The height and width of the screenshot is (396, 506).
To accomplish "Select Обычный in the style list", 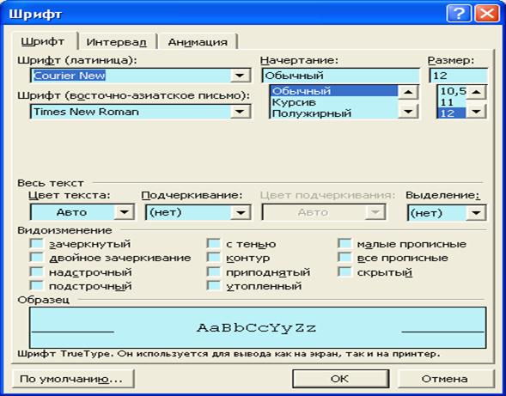I will tap(333, 91).
